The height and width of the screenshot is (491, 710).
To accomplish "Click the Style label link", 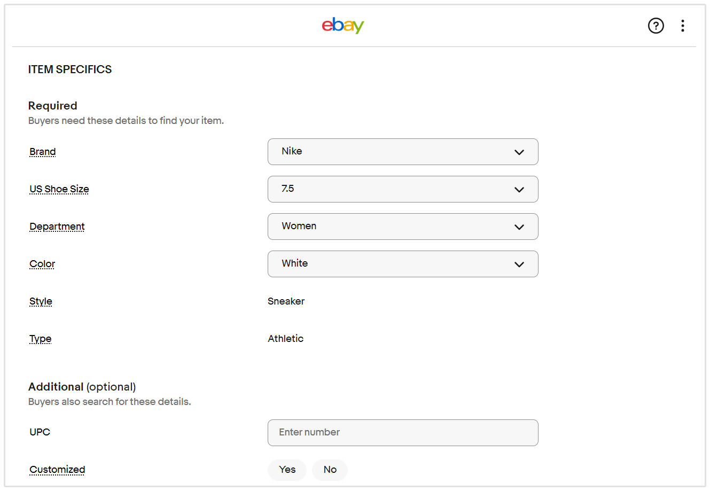I will 41,301.
